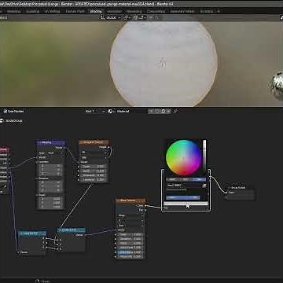Click the Hex color value field
283x283 pixels.
(183, 186)
